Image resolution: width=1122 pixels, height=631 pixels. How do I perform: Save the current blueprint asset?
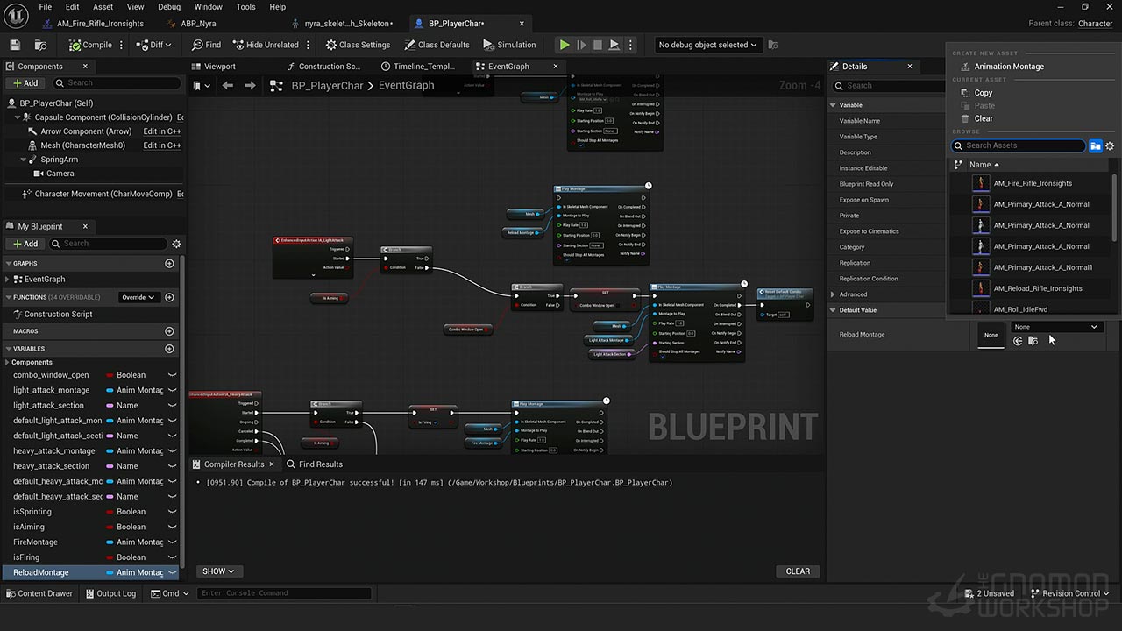[15, 45]
